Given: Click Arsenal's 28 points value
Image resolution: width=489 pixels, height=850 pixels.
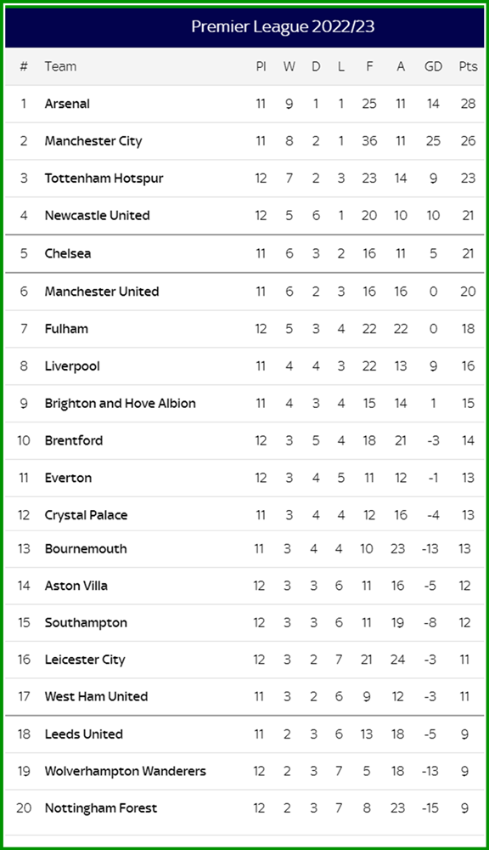Looking at the screenshot, I should point(468,104).
